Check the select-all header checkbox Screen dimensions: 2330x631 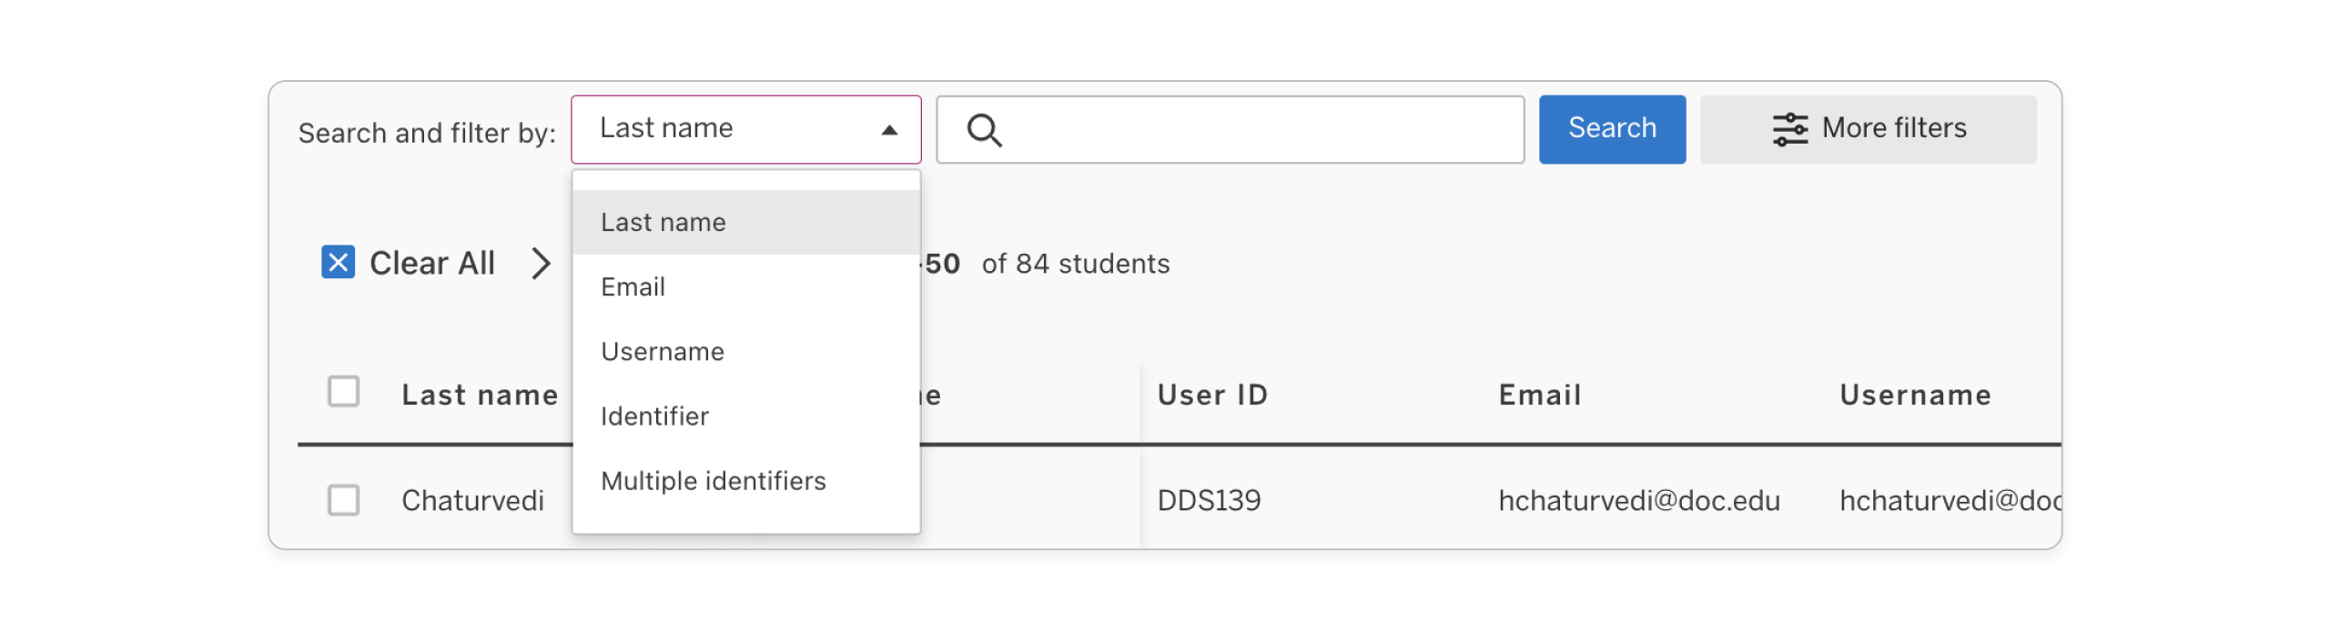click(343, 392)
